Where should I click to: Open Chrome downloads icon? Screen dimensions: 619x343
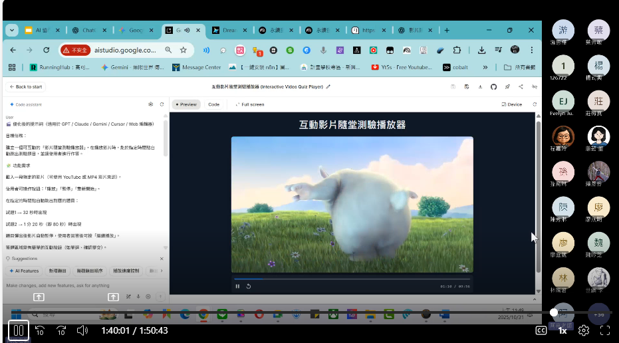click(x=481, y=50)
